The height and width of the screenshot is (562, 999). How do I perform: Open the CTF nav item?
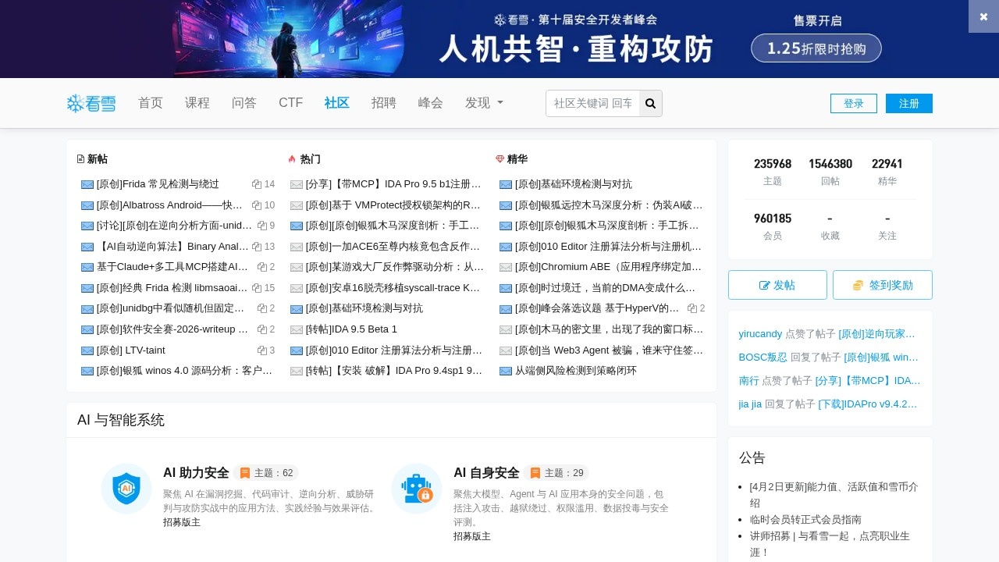point(290,103)
